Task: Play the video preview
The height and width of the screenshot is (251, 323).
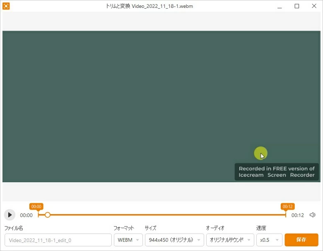Action: pos(10,215)
